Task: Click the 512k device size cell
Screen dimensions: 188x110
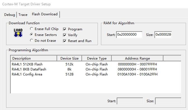Action: [69, 64]
